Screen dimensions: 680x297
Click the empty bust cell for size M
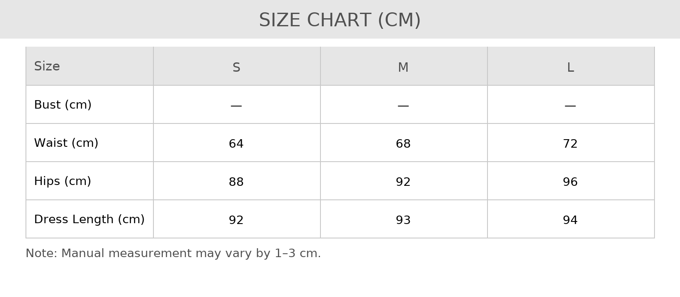(x=403, y=105)
